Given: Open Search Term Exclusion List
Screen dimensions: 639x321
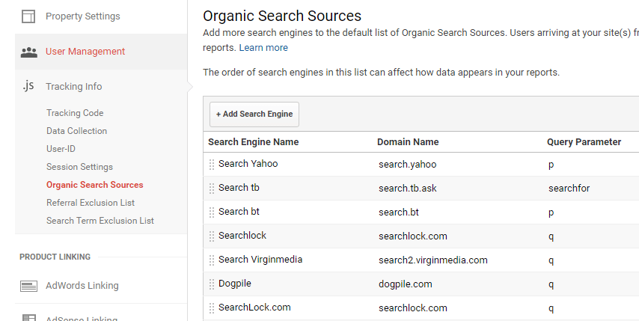Looking at the screenshot, I should (100, 221).
